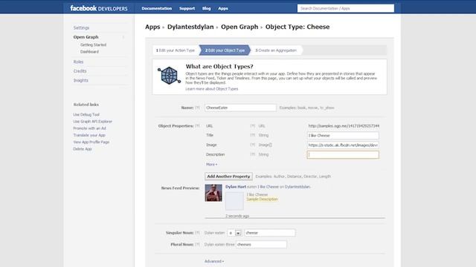Click the Plural Noun field with cheeses

261,244
